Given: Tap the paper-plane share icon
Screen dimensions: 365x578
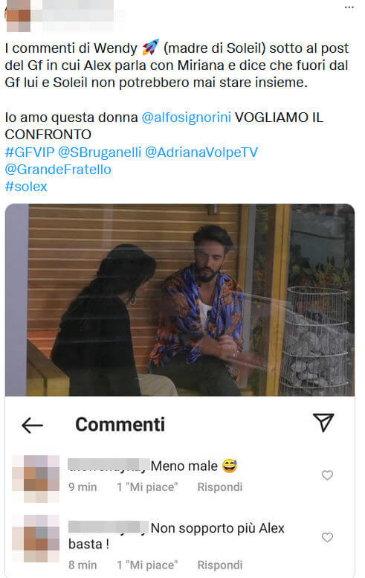Looking at the screenshot, I should 323,422.
